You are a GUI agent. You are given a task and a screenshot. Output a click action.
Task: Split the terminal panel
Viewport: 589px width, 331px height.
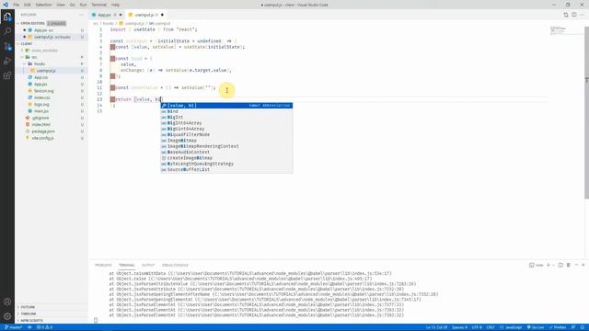pyautogui.click(x=560, y=265)
